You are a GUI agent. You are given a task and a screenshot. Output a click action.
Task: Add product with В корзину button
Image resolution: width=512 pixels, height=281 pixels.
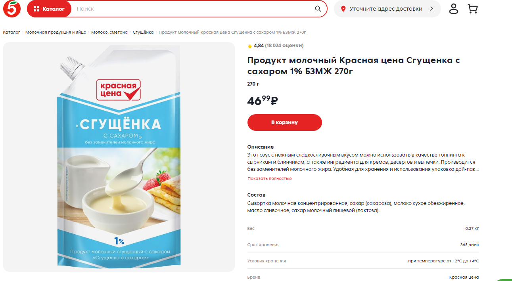point(285,122)
